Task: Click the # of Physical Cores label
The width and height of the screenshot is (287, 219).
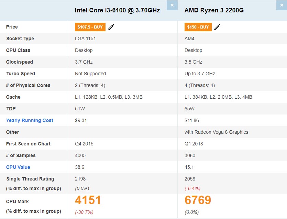Action: pos(28,85)
